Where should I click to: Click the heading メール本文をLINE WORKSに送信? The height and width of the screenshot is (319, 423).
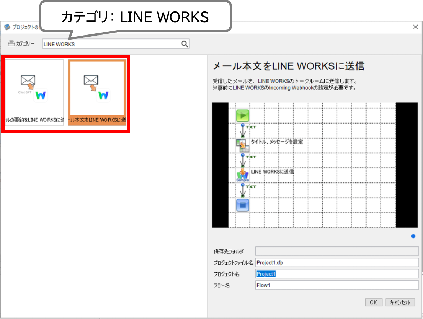click(x=288, y=66)
